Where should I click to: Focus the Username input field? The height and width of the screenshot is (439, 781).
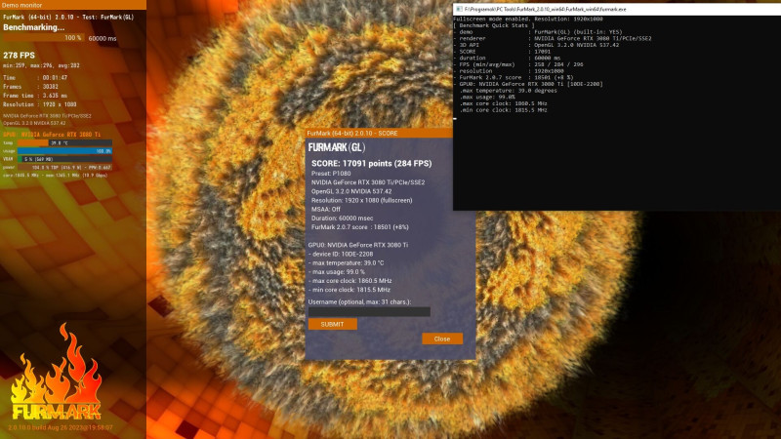[x=369, y=311]
